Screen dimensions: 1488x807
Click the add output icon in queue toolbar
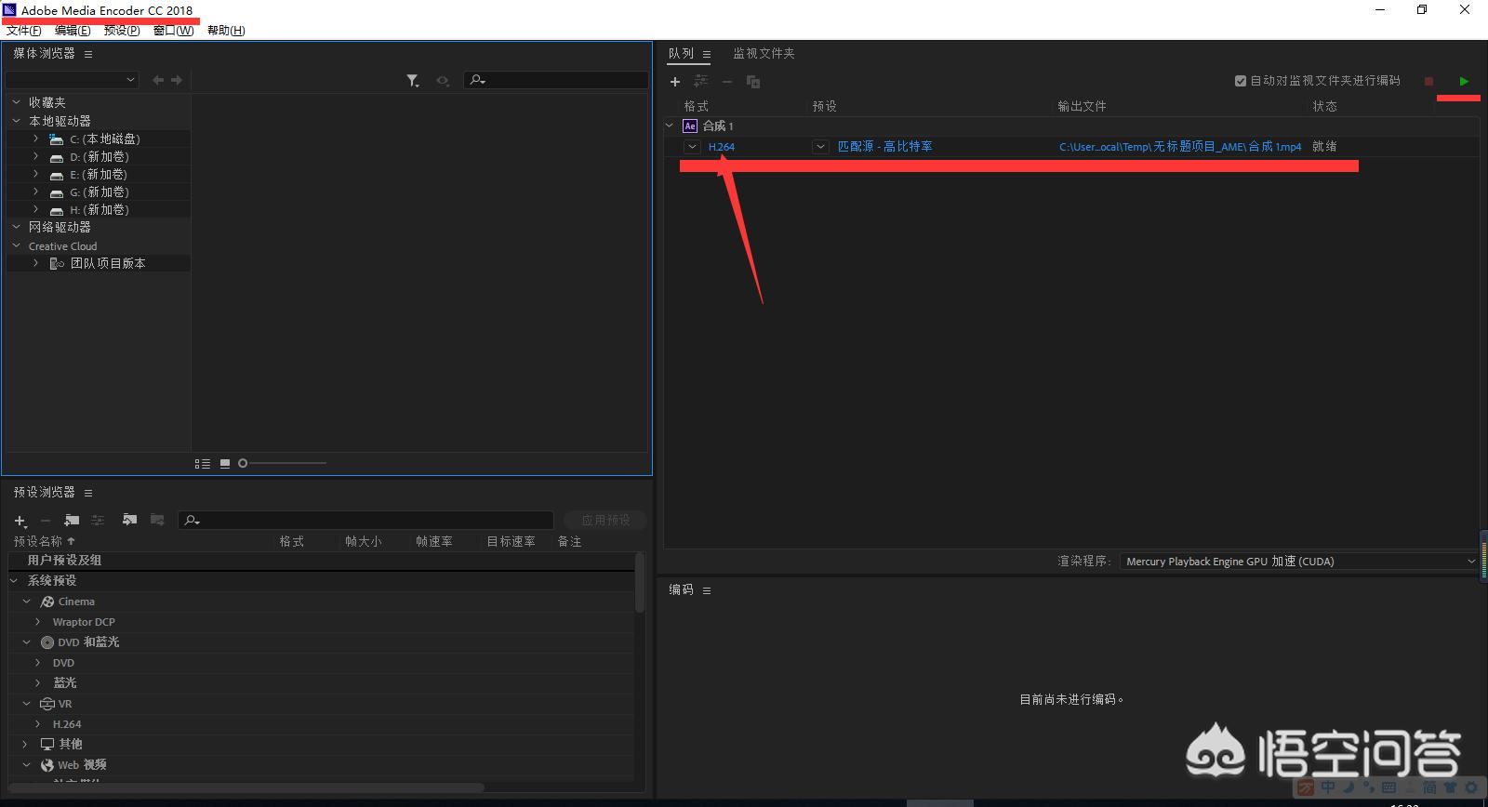click(x=701, y=82)
